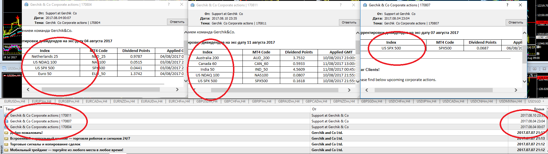Click the 'Netherlands 25' cell in the 170804 table
548x154 pixels.
(45, 56)
